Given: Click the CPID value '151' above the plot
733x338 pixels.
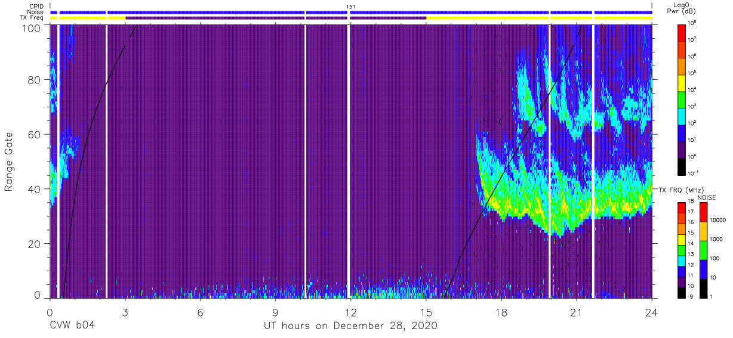Looking at the screenshot, I should click(x=351, y=7).
